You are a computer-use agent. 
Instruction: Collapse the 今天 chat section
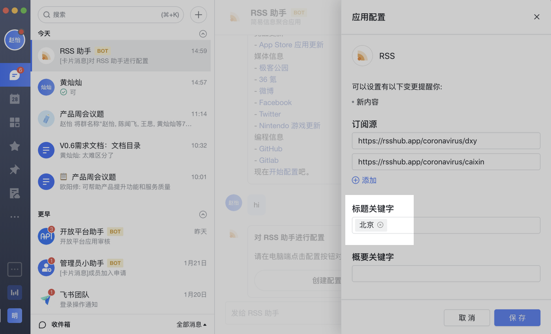pos(202,33)
